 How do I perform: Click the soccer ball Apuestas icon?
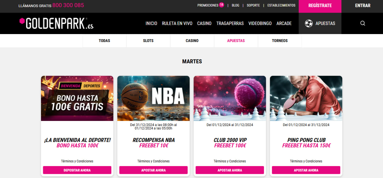(x=309, y=23)
